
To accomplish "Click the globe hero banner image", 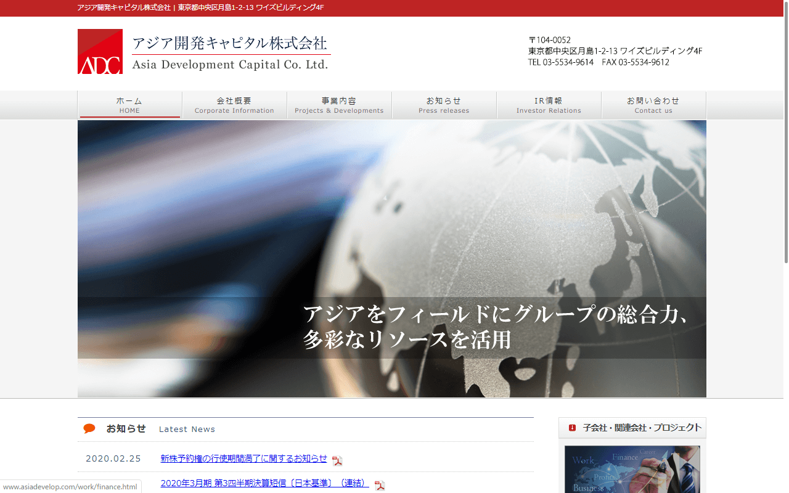I will click(392, 259).
